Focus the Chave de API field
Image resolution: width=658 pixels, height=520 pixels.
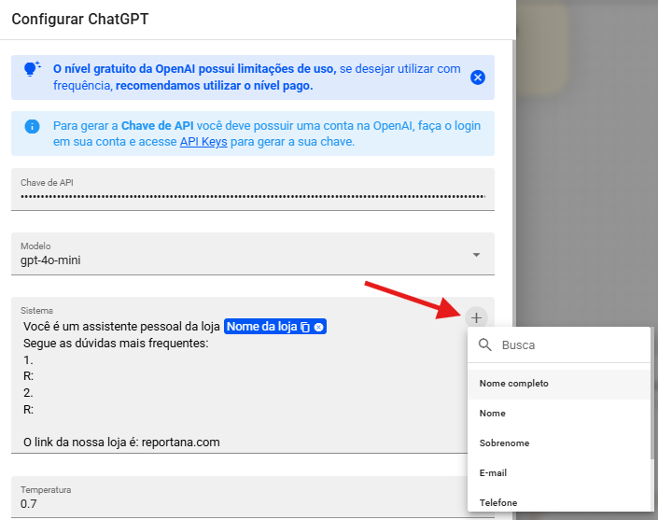(x=252, y=196)
